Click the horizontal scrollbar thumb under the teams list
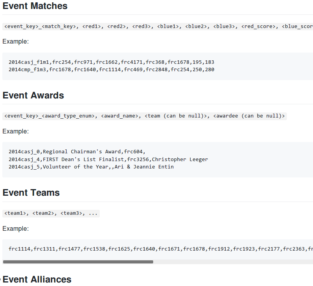Screen dimensions: 313x286 click(78, 262)
